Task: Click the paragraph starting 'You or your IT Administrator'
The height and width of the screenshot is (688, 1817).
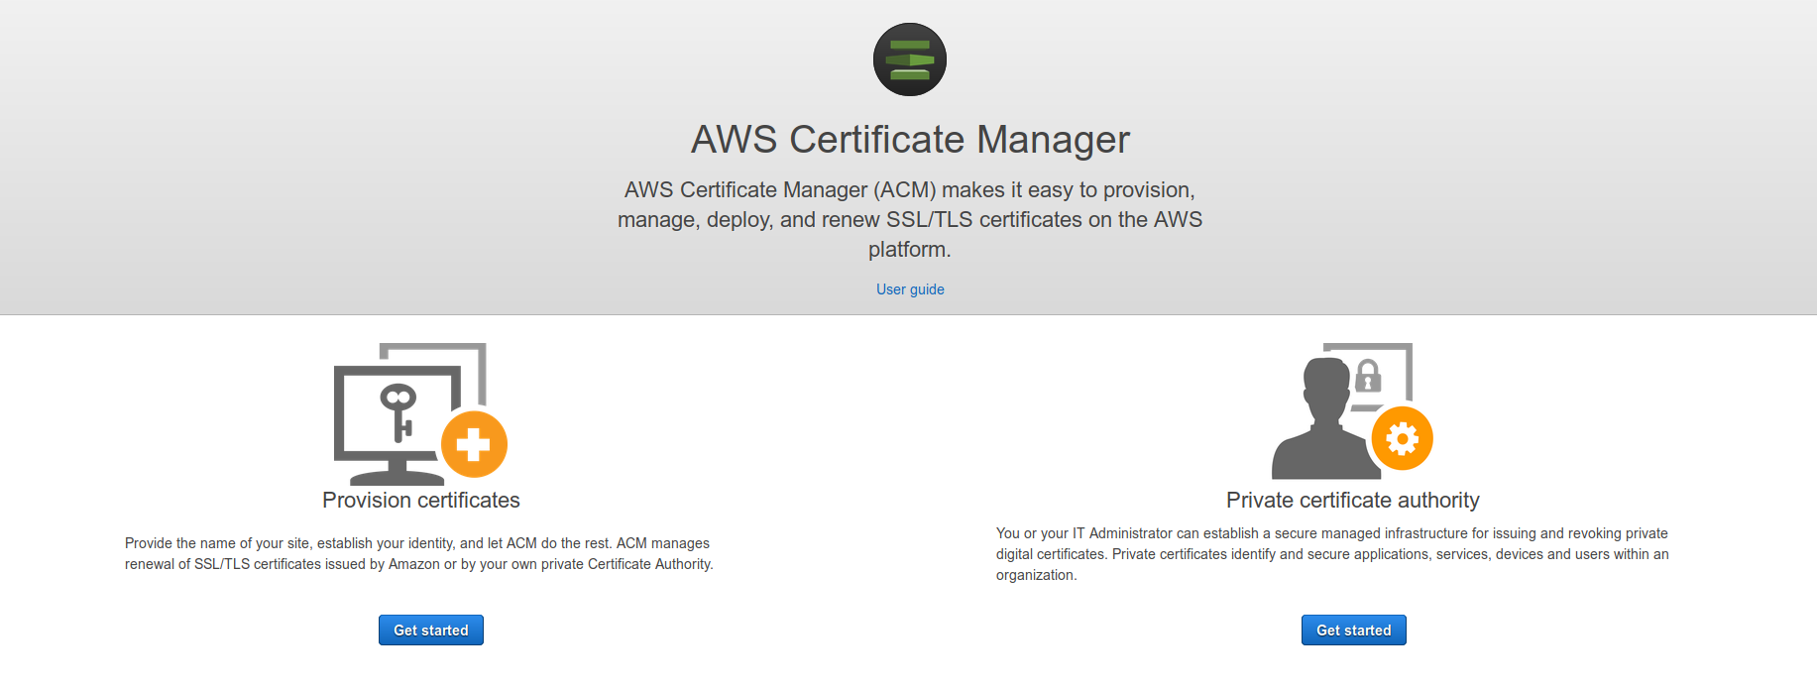Action: (x=1332, y=554)
